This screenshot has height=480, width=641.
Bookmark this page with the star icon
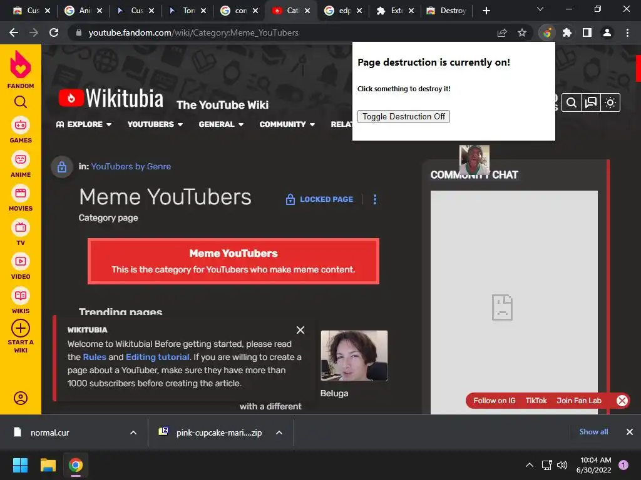522,32
